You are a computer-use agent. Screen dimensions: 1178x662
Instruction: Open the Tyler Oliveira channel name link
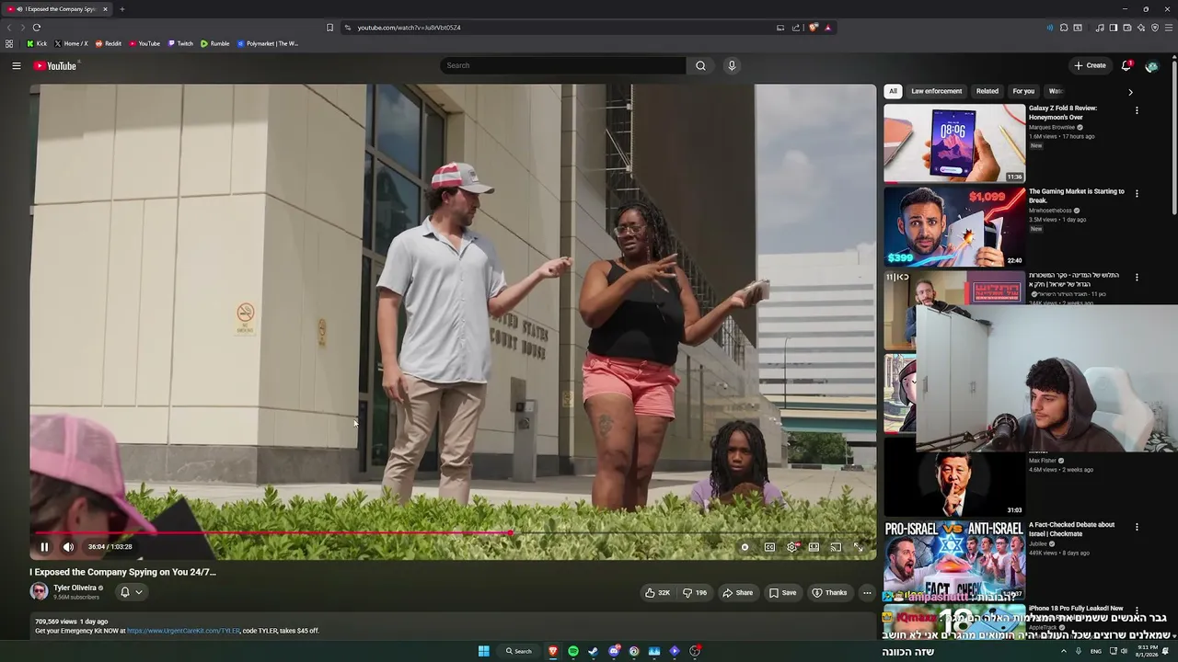[x=75, y=588]
